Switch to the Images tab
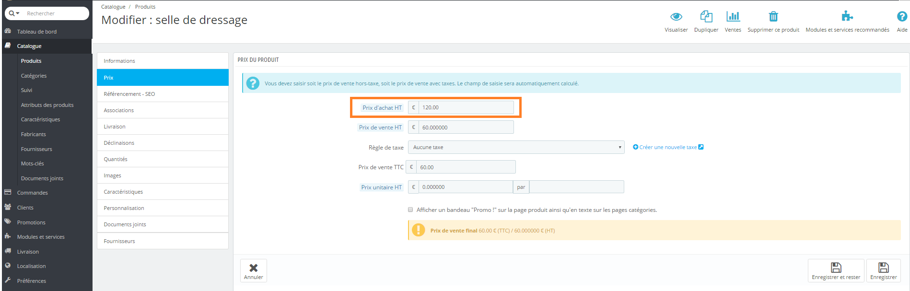 pyautogui.click(x=163, y=175)
